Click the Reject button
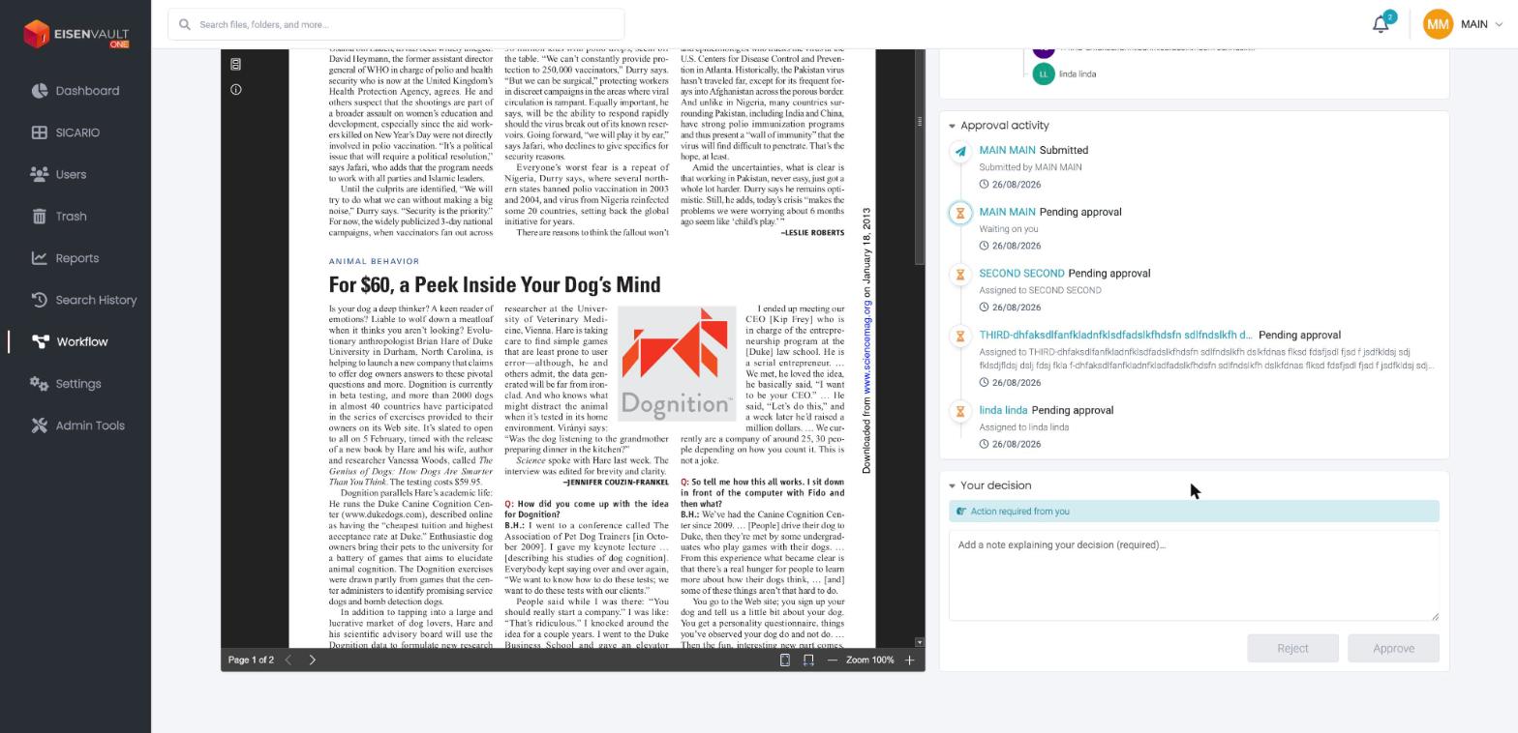1518x733 pixels. [x=1292, y=648]
